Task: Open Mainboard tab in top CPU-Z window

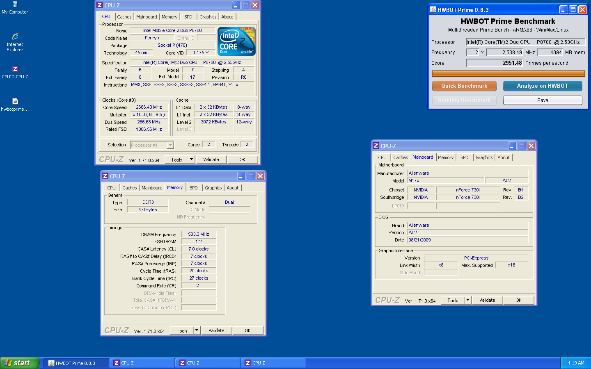Action: point(147,17)
